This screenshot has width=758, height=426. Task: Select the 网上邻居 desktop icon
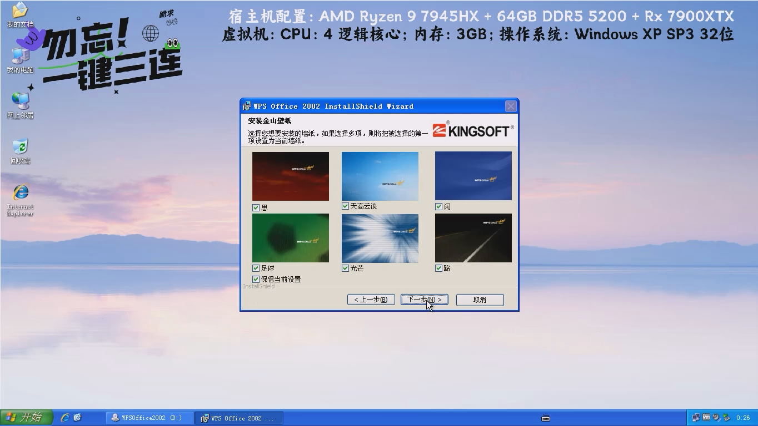pyautogui.click(x=20, y=105)
